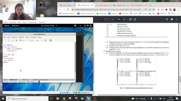Open the WhatsApp bookmark

pos(101,13)
